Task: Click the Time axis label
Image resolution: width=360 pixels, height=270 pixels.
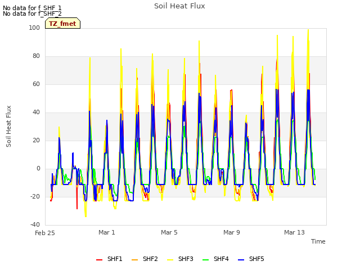Action: 318,241
